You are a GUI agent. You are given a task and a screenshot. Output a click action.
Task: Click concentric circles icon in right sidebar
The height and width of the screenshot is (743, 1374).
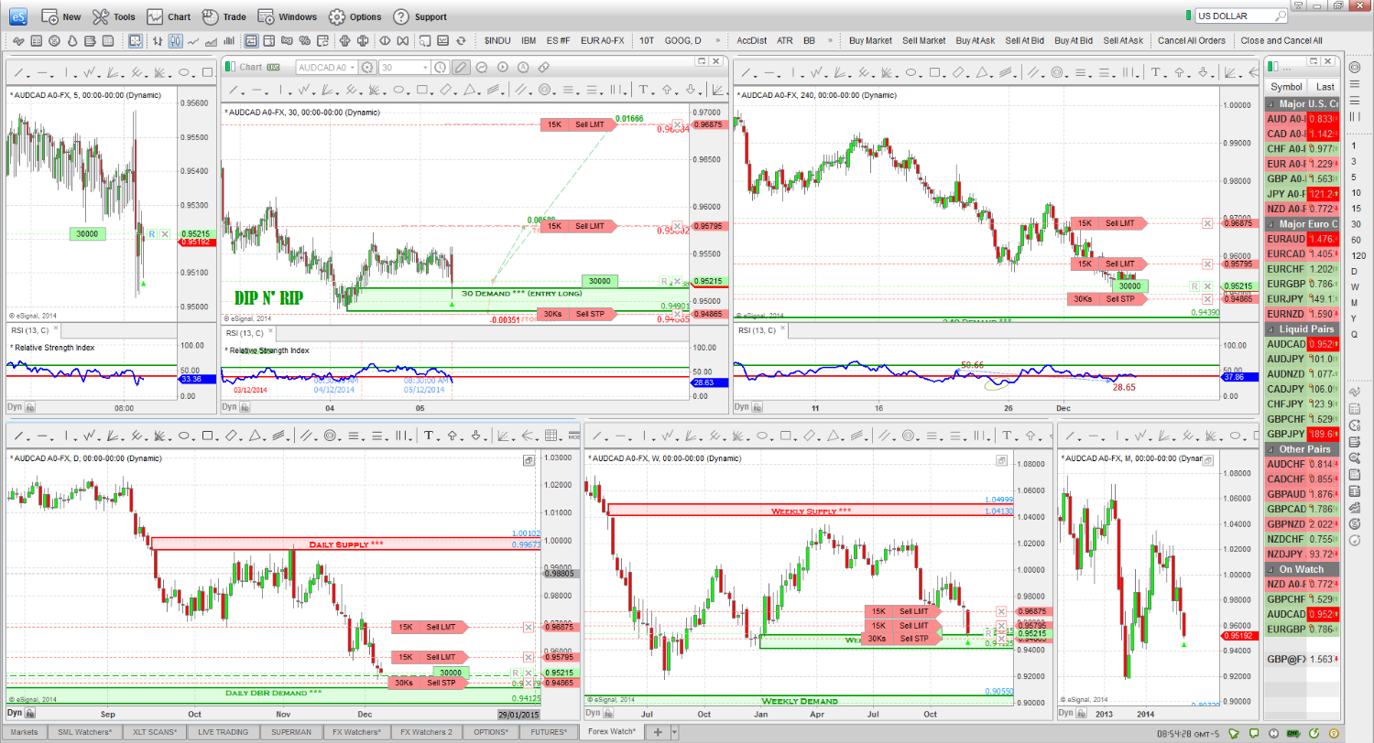(1355, 69)
